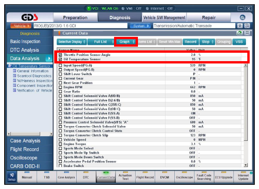
Task: Switch to the Repair tab
Action: coord(209,17)
